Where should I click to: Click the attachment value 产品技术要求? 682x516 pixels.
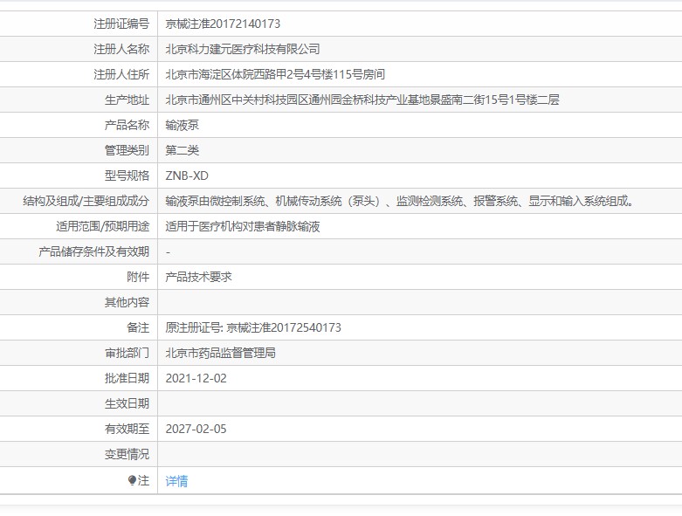[x=199, y=277]
